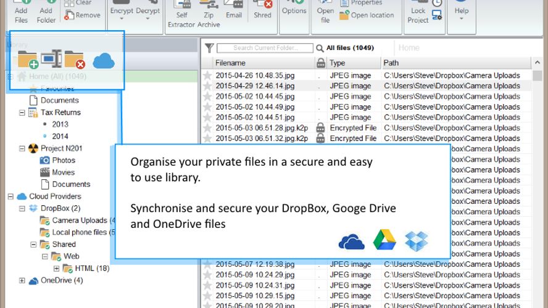Click add library folder icon with plus

[28, 59]
